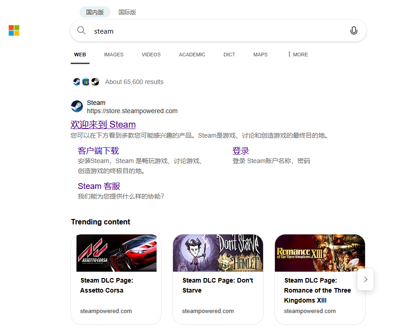Switch to 国际版 search mode
The width and height of the screenshot is (401, 333).
click(x=127, y=12)
